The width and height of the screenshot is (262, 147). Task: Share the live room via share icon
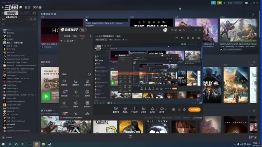click(198, 38)
